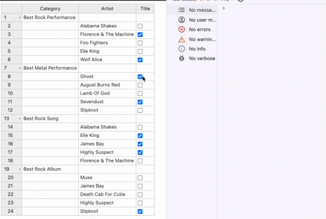
Task: Tick the row 5 Elle King checkbox
Action: pyautogui.click(x=140, y=51)
